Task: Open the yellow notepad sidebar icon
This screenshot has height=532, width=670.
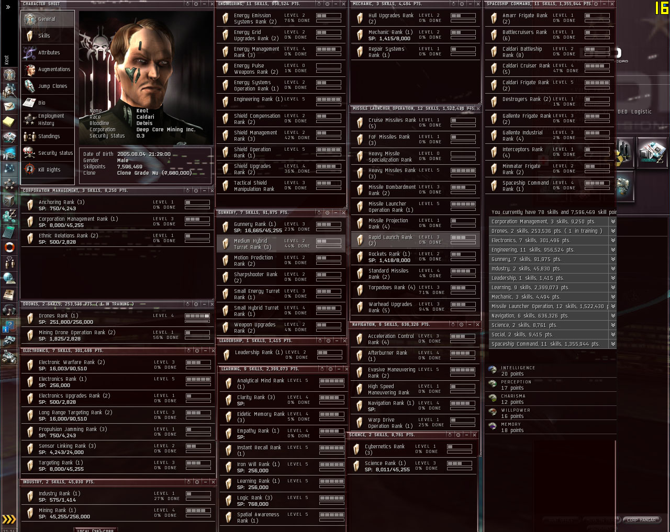Action: pos(9,122)
